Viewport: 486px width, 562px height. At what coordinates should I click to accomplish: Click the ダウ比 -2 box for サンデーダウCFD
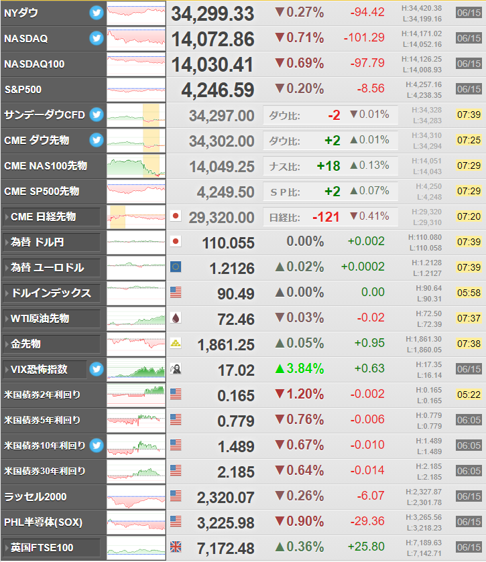(330, 115)
